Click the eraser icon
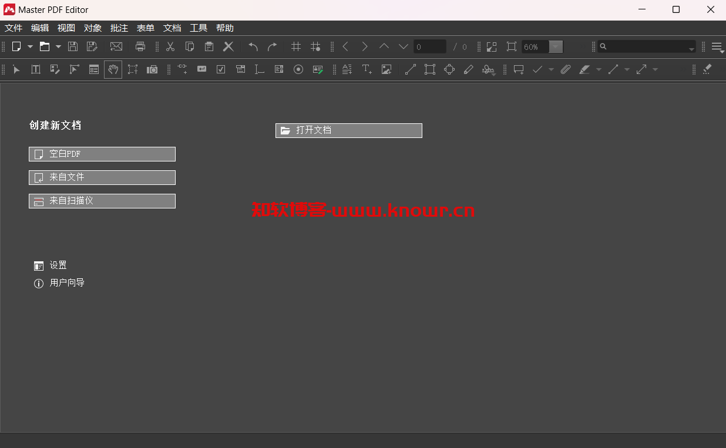This screenshot has width=726, height=448. (x=707, y=69)
